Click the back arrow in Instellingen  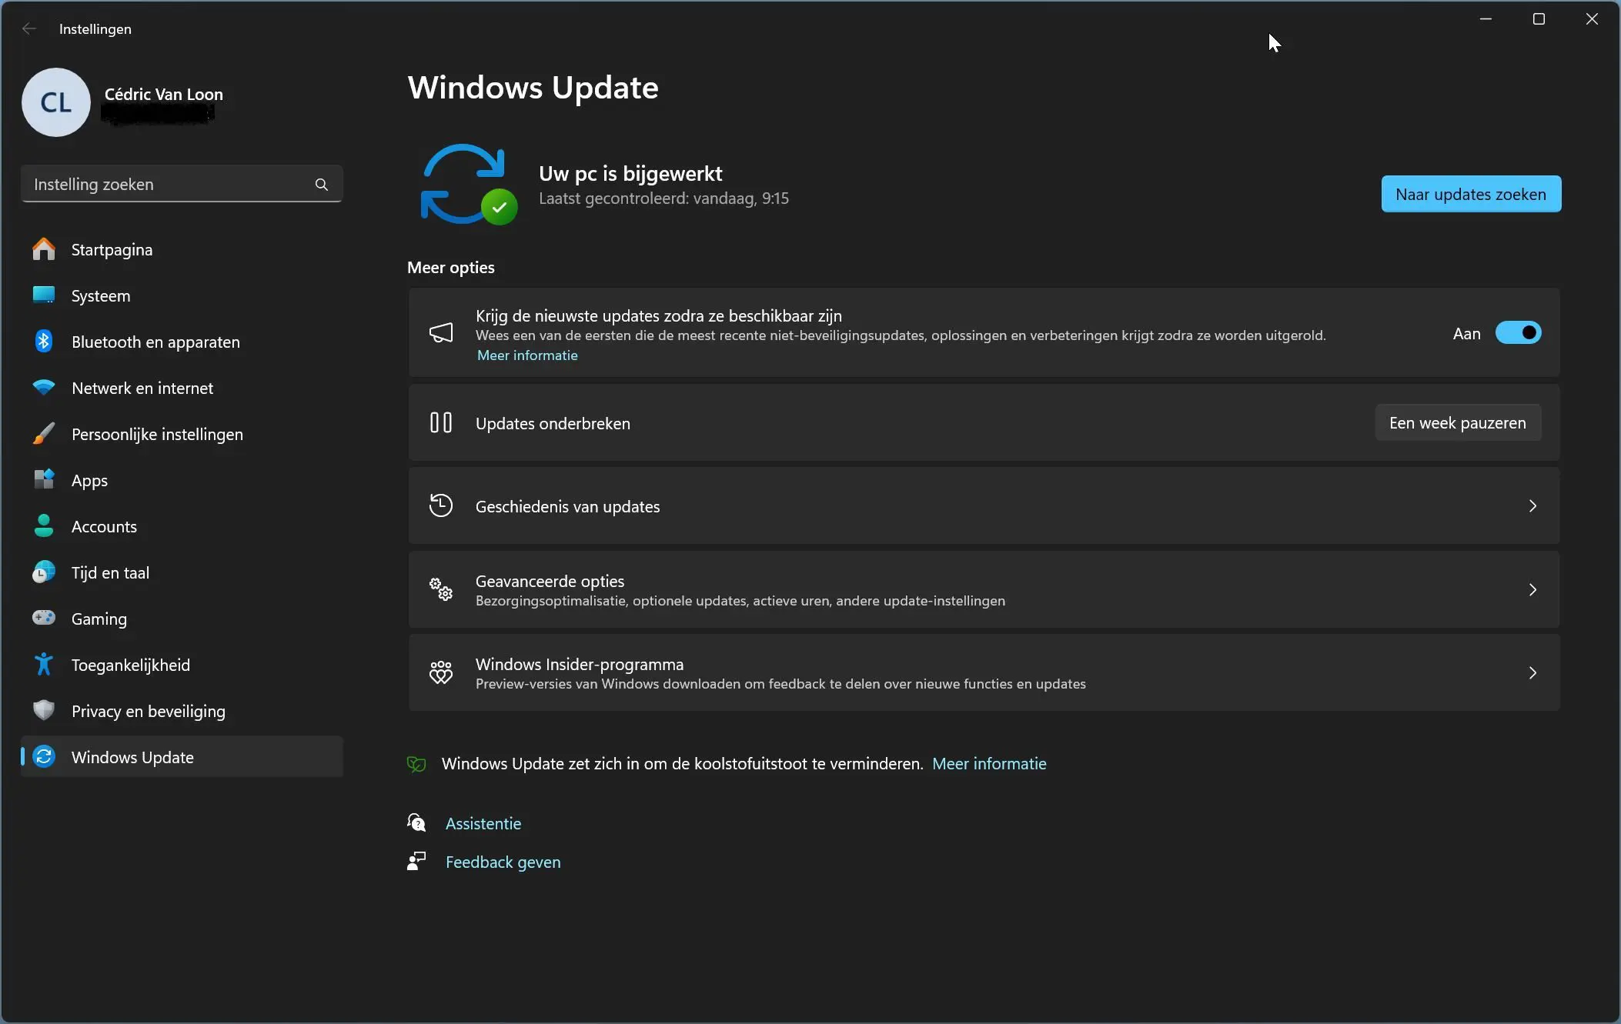coord(29,28)
